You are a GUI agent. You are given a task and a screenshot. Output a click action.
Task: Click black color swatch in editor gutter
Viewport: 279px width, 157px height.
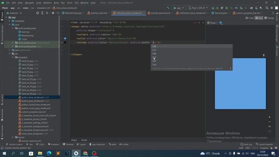(x=65, y=42)
